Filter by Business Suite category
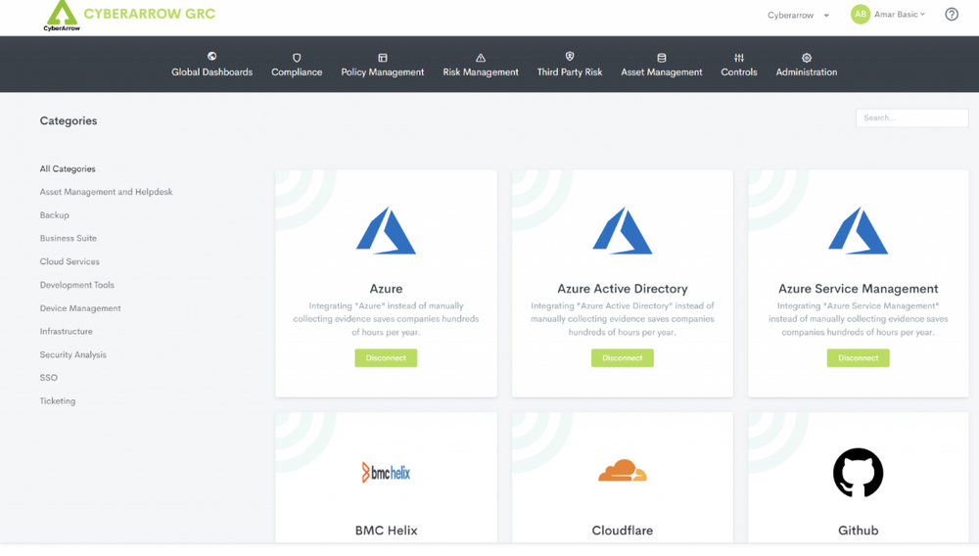Viewport: 979px width, 556px height. point(69,238)
